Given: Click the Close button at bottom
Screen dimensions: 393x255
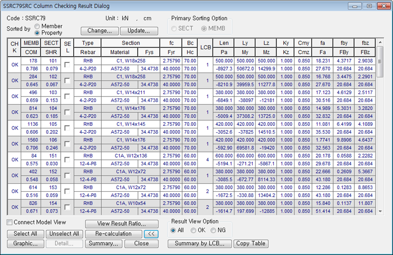Looking at the screenshot, I should point(142,244).
